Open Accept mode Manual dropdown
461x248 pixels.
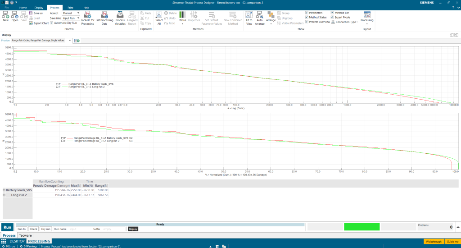click(78, 13)
